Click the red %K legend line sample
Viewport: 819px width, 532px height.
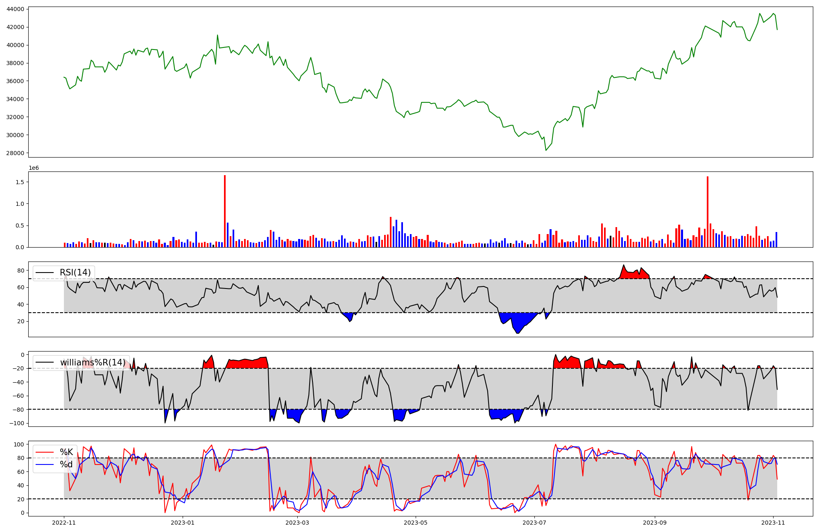click(x=45, y=452)
